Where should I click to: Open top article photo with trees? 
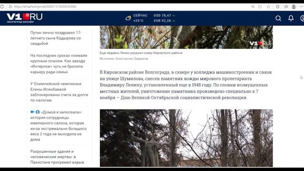tap(186, 37)
